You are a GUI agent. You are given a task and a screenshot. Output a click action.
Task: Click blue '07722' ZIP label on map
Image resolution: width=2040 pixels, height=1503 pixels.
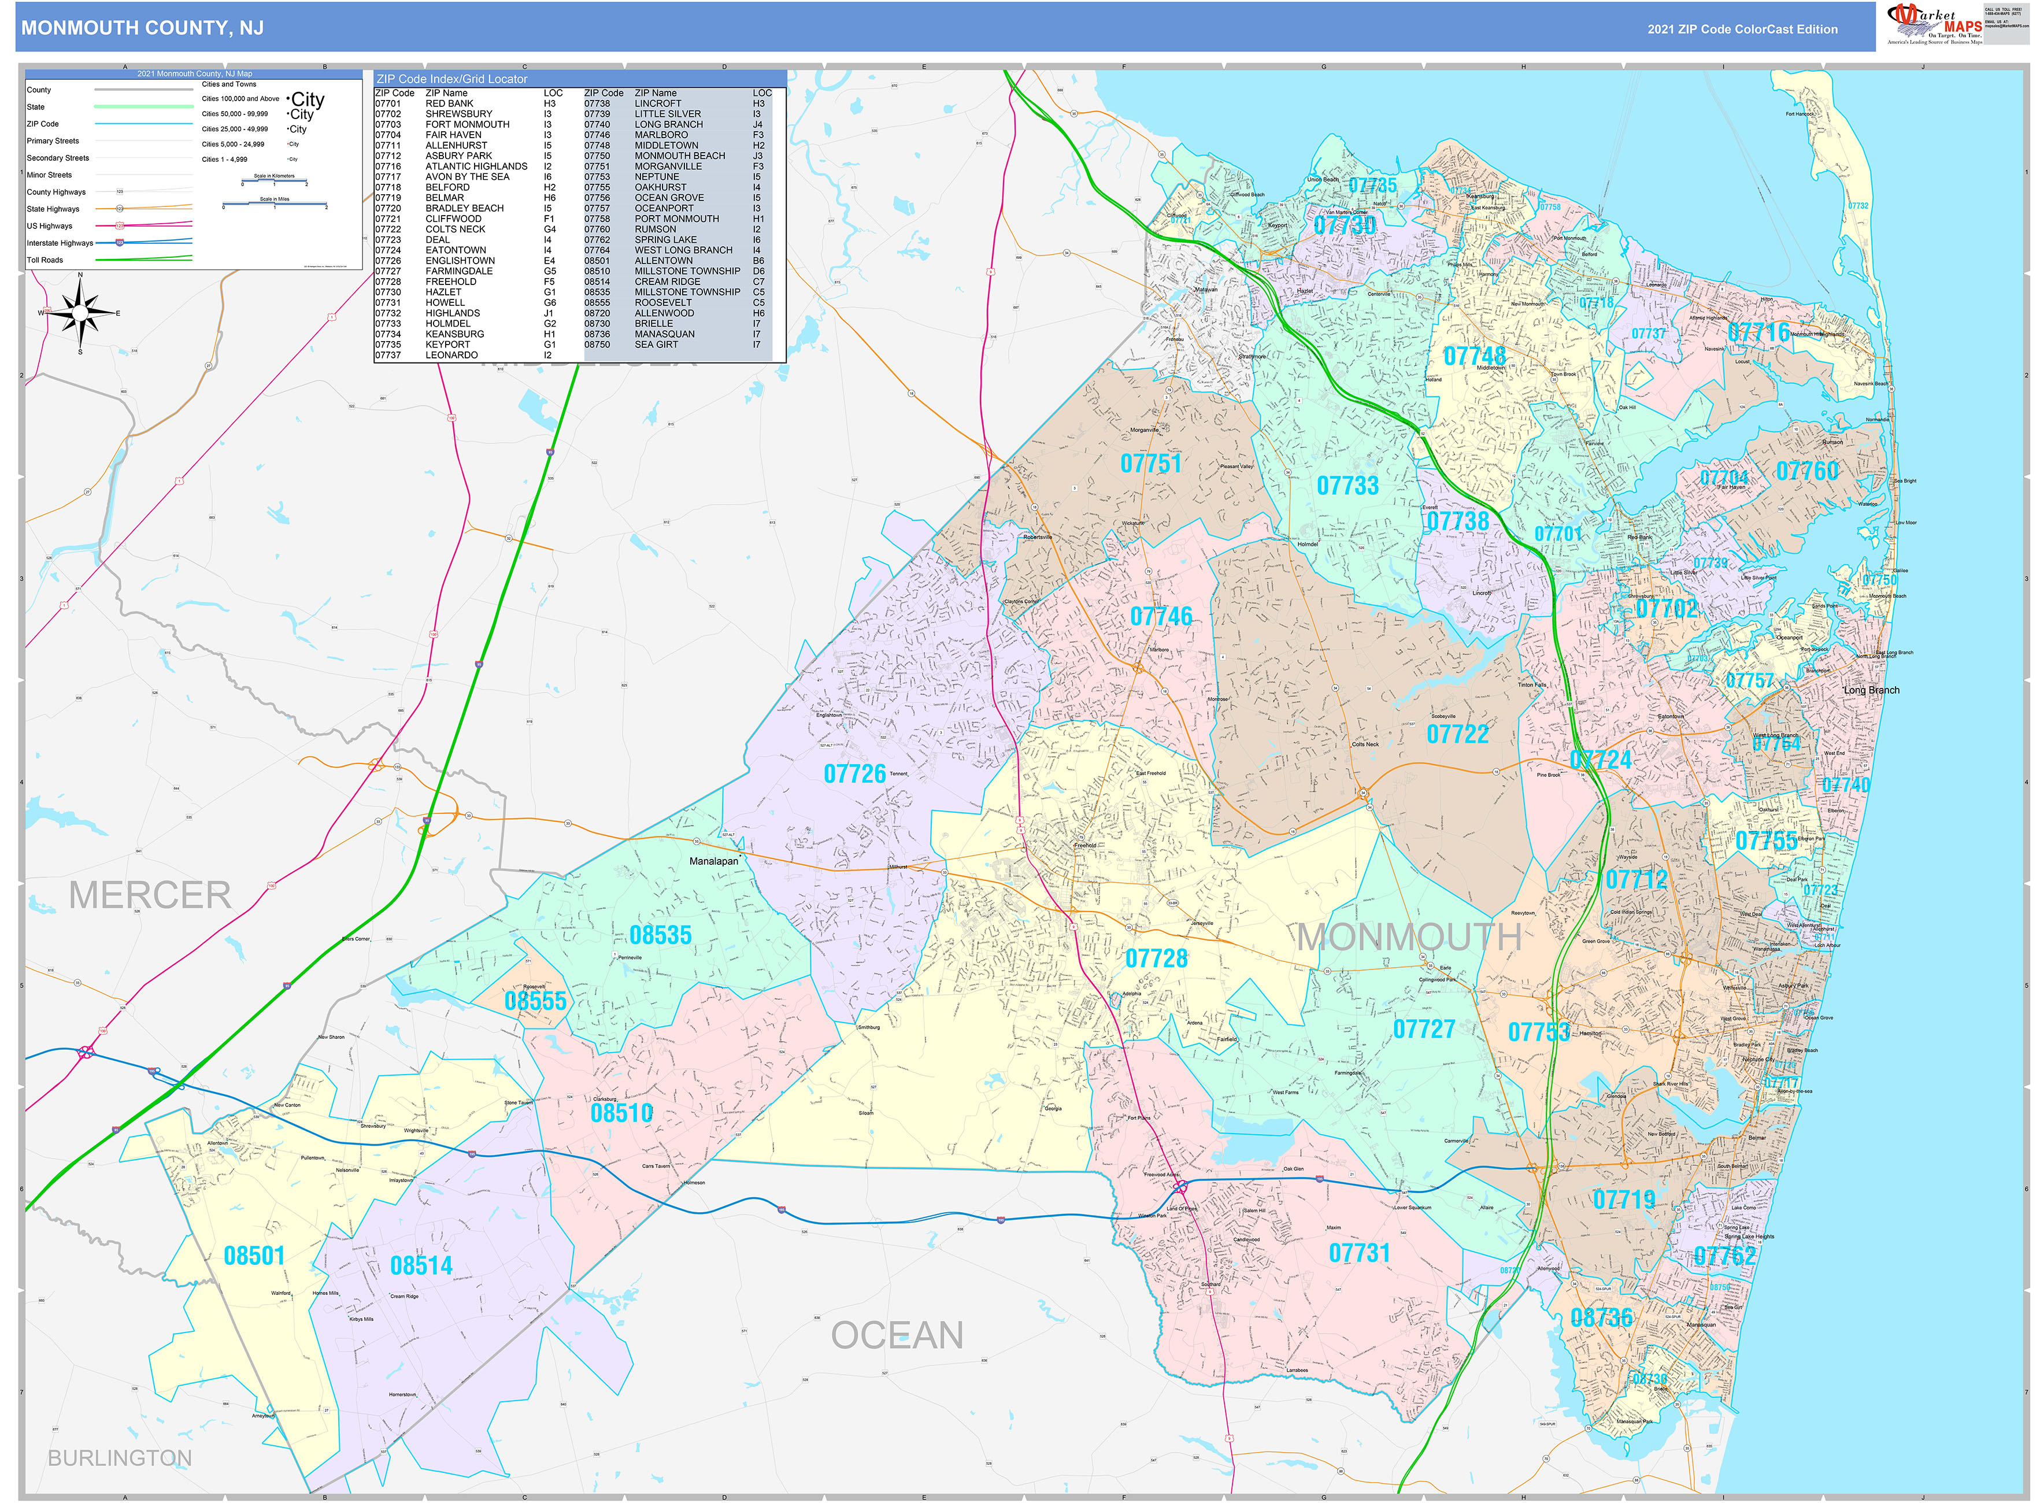pyautogui.click(x=1458, y=734)
